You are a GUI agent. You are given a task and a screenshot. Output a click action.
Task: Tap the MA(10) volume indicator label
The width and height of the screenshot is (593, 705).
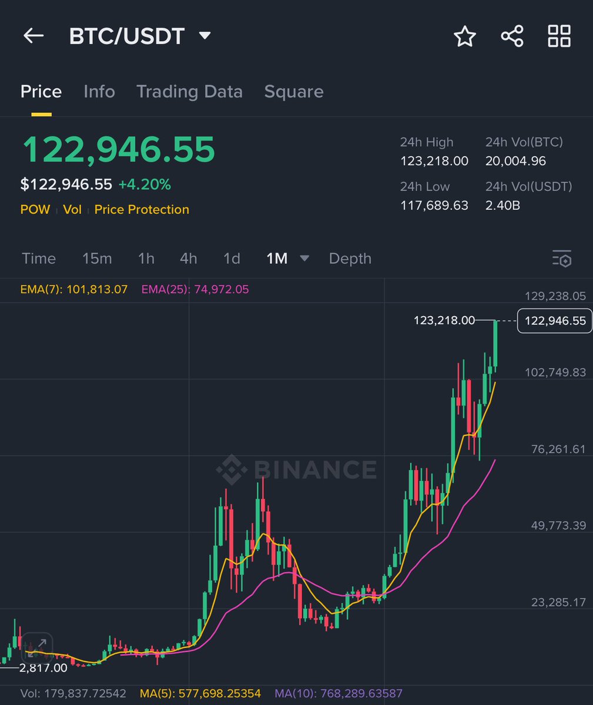coord(339,694)
